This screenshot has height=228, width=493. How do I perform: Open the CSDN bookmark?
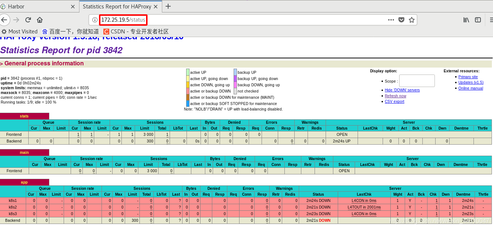(136, 32)
